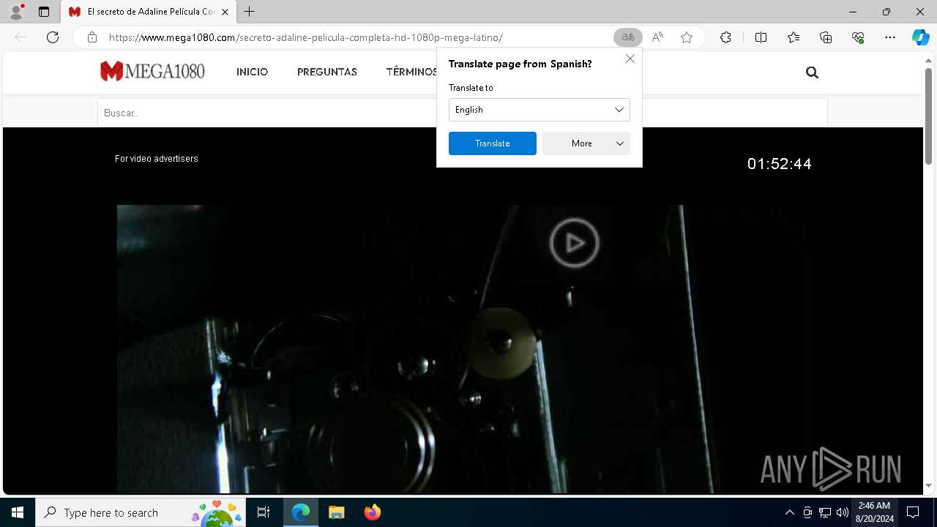Open Windows Start menu
Screen dimensions: 937x527
pos(18,512)
